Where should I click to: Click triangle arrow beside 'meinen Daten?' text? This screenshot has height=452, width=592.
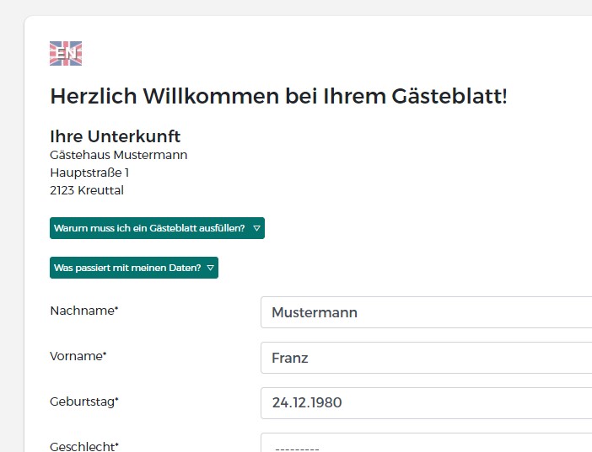coord(211,268)
